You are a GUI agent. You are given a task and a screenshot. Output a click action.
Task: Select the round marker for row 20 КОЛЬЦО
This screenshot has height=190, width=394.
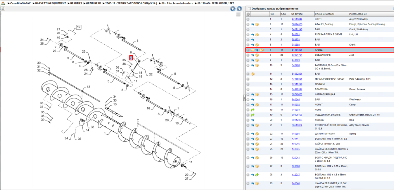click(248, 120)
